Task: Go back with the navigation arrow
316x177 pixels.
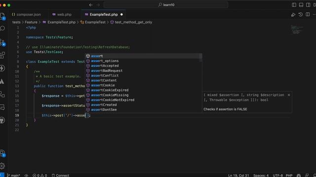Action: coord(91,5)
